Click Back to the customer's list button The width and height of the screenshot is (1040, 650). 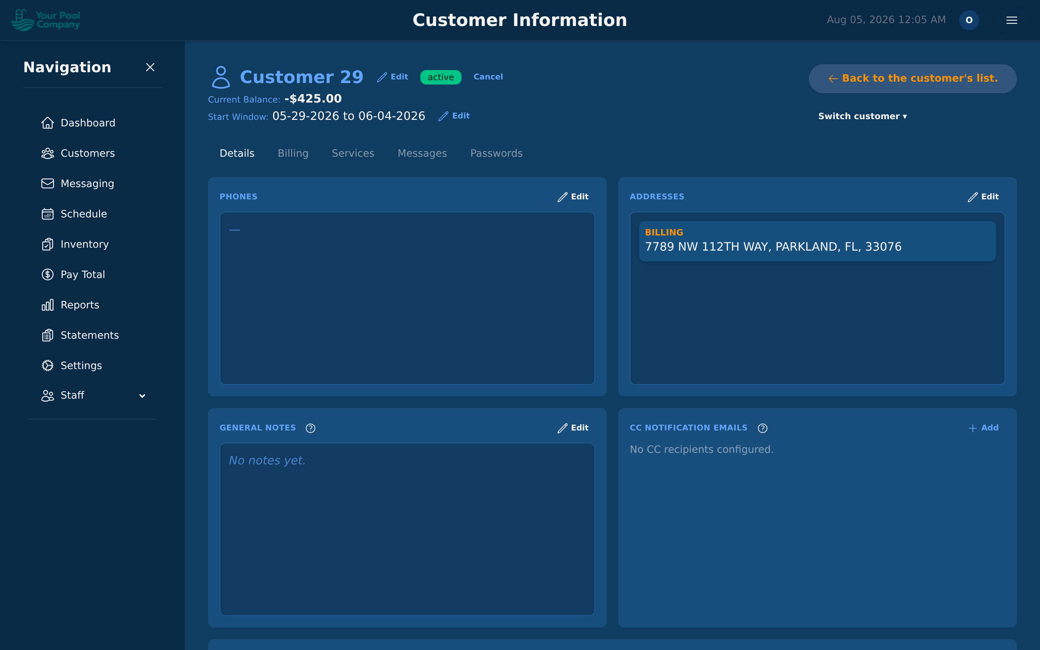click(x=913, y=79)
